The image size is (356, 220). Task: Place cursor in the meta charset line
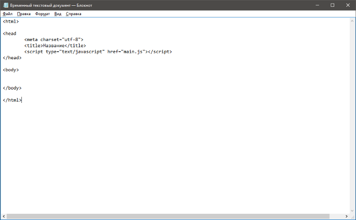(53, 40)
